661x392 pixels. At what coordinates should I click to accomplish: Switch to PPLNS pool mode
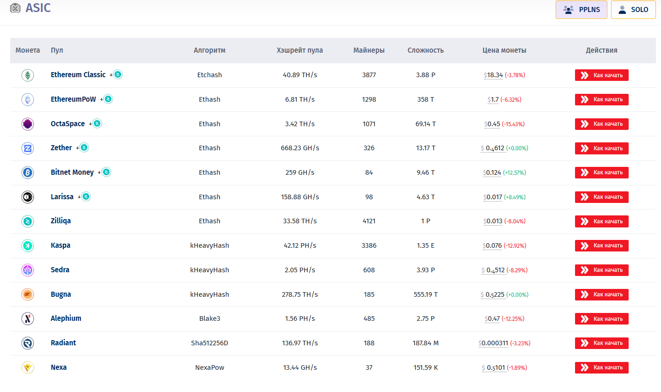tap(581, 10)
